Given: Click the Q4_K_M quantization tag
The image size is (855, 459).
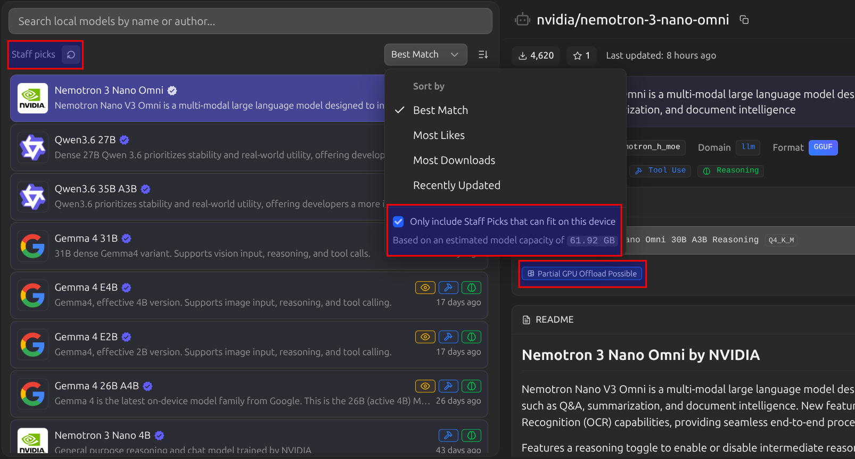Looking at the screenshot, I should coord(781,240).
